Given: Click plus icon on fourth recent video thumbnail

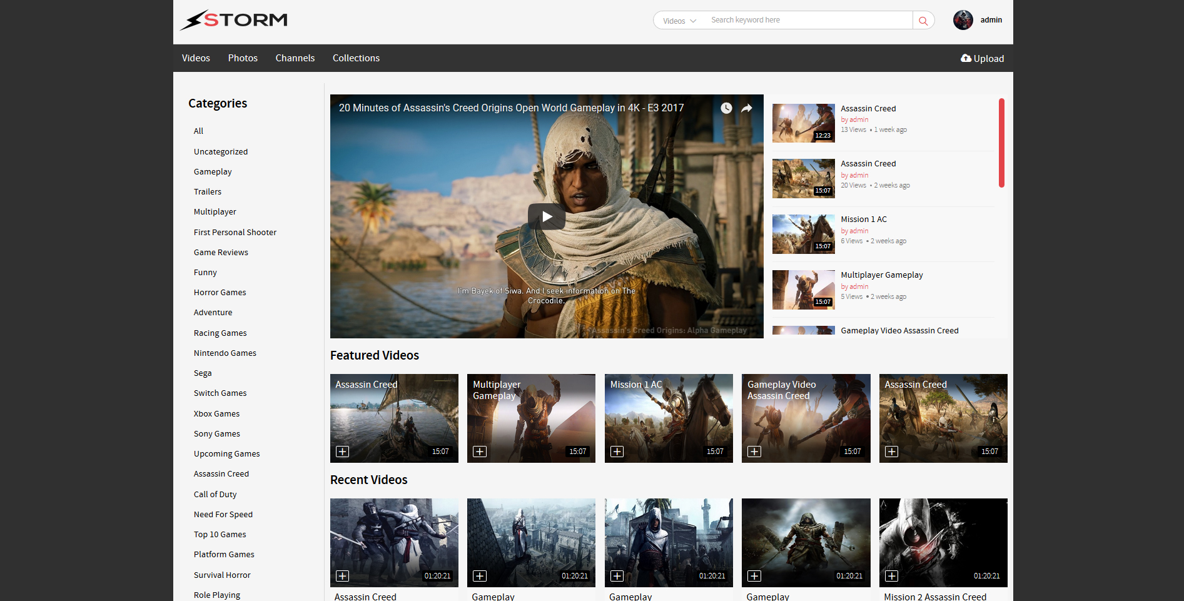Looking at the screenshot, I should (x=754, y=576).
